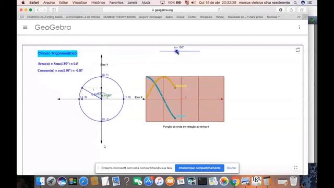Image resolution: width=334 pixels, height=188 pixels.
Task: Open TeX application in the Dock
Action: [x=256, y=181]
